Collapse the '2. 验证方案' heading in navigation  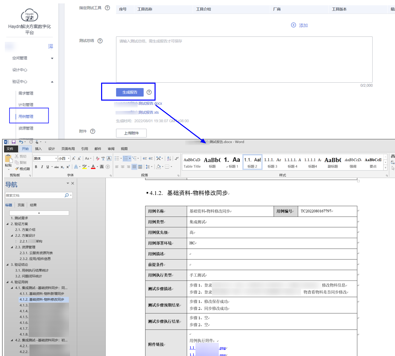pyautogui.click(x=7, y=224)
